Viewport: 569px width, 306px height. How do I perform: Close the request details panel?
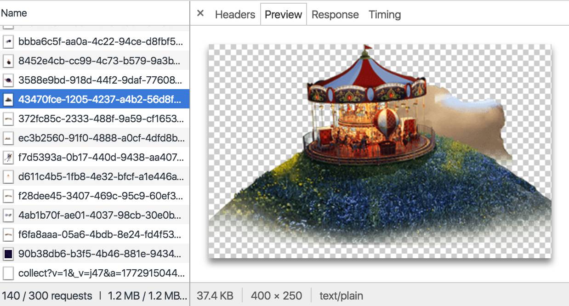200,14
